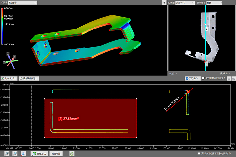The width and height of the screenshot is (236, 157).
Task: Enable the グラフ背景色を白にする checkbox
Action: tap(203, 79)
